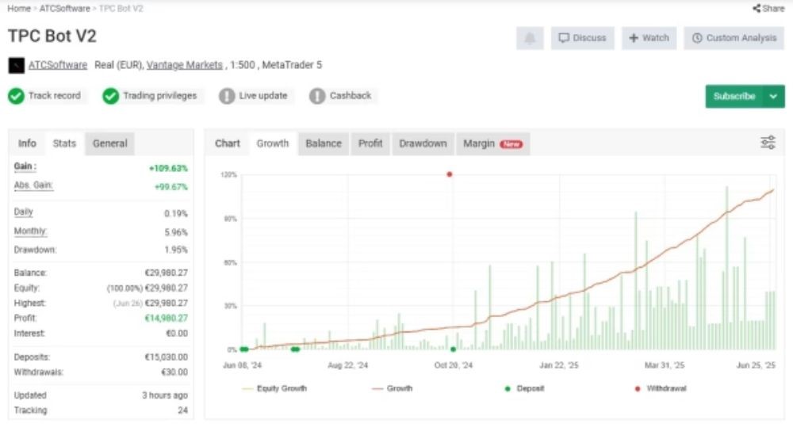
Task: Open the Vantage Markets broker link
Action: pyautogui.click(x=185, y=65)
